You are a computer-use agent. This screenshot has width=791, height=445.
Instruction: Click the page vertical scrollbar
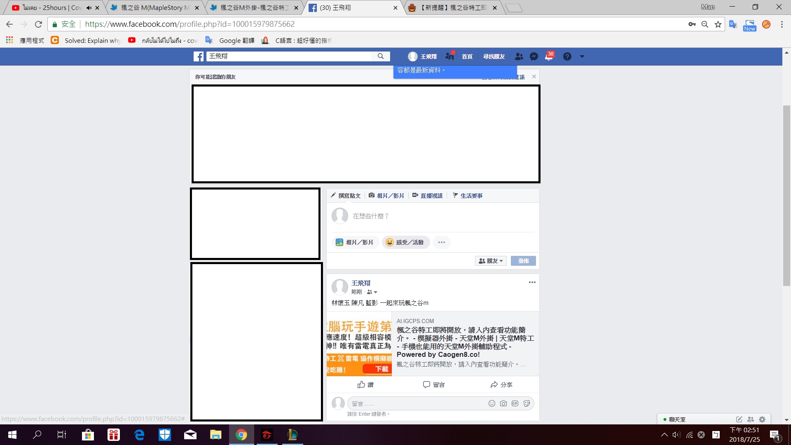786,196
